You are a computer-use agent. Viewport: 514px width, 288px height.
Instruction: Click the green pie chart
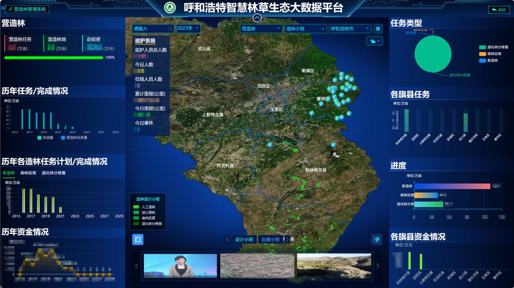(433, 54)
